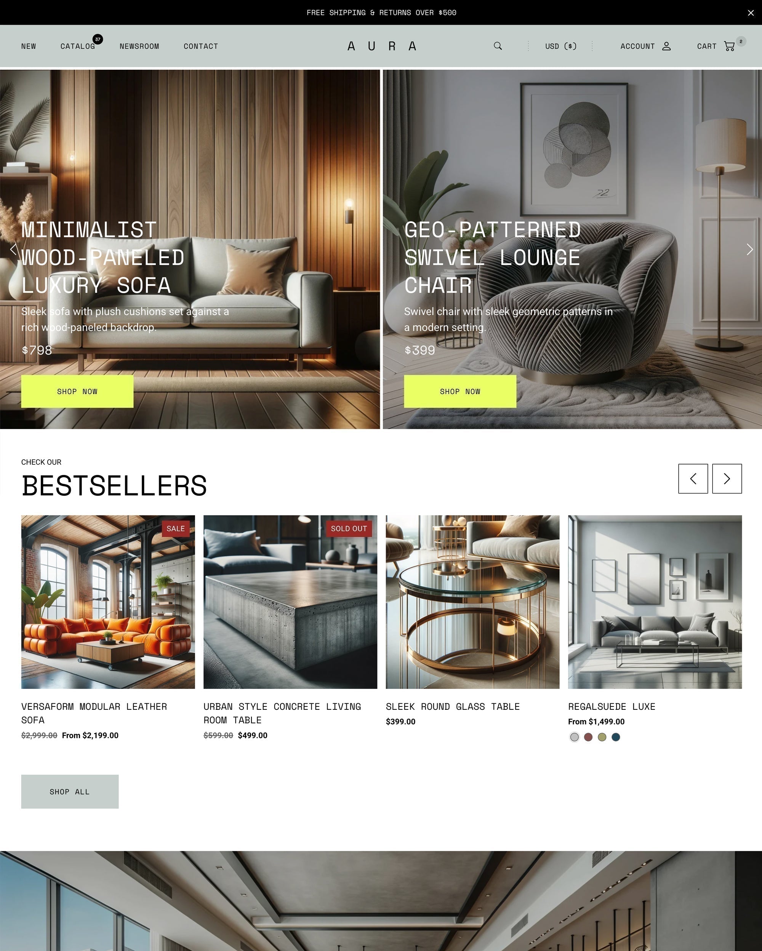Click the SHOP ALL products button
The height and width of the screenshot is (951, 762).
[69, 791]
